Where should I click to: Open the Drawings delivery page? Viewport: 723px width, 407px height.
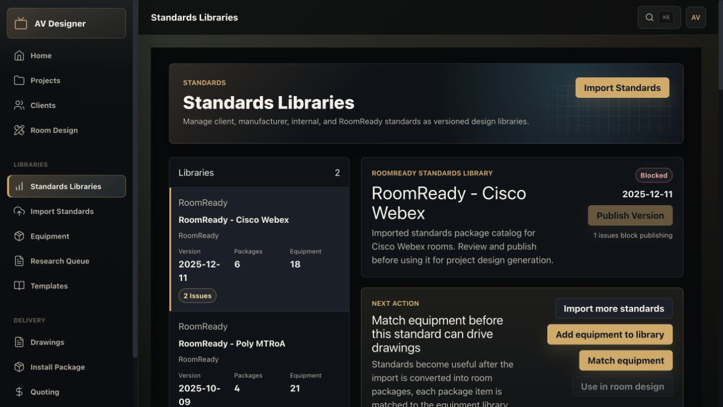[x=67, y=342]
